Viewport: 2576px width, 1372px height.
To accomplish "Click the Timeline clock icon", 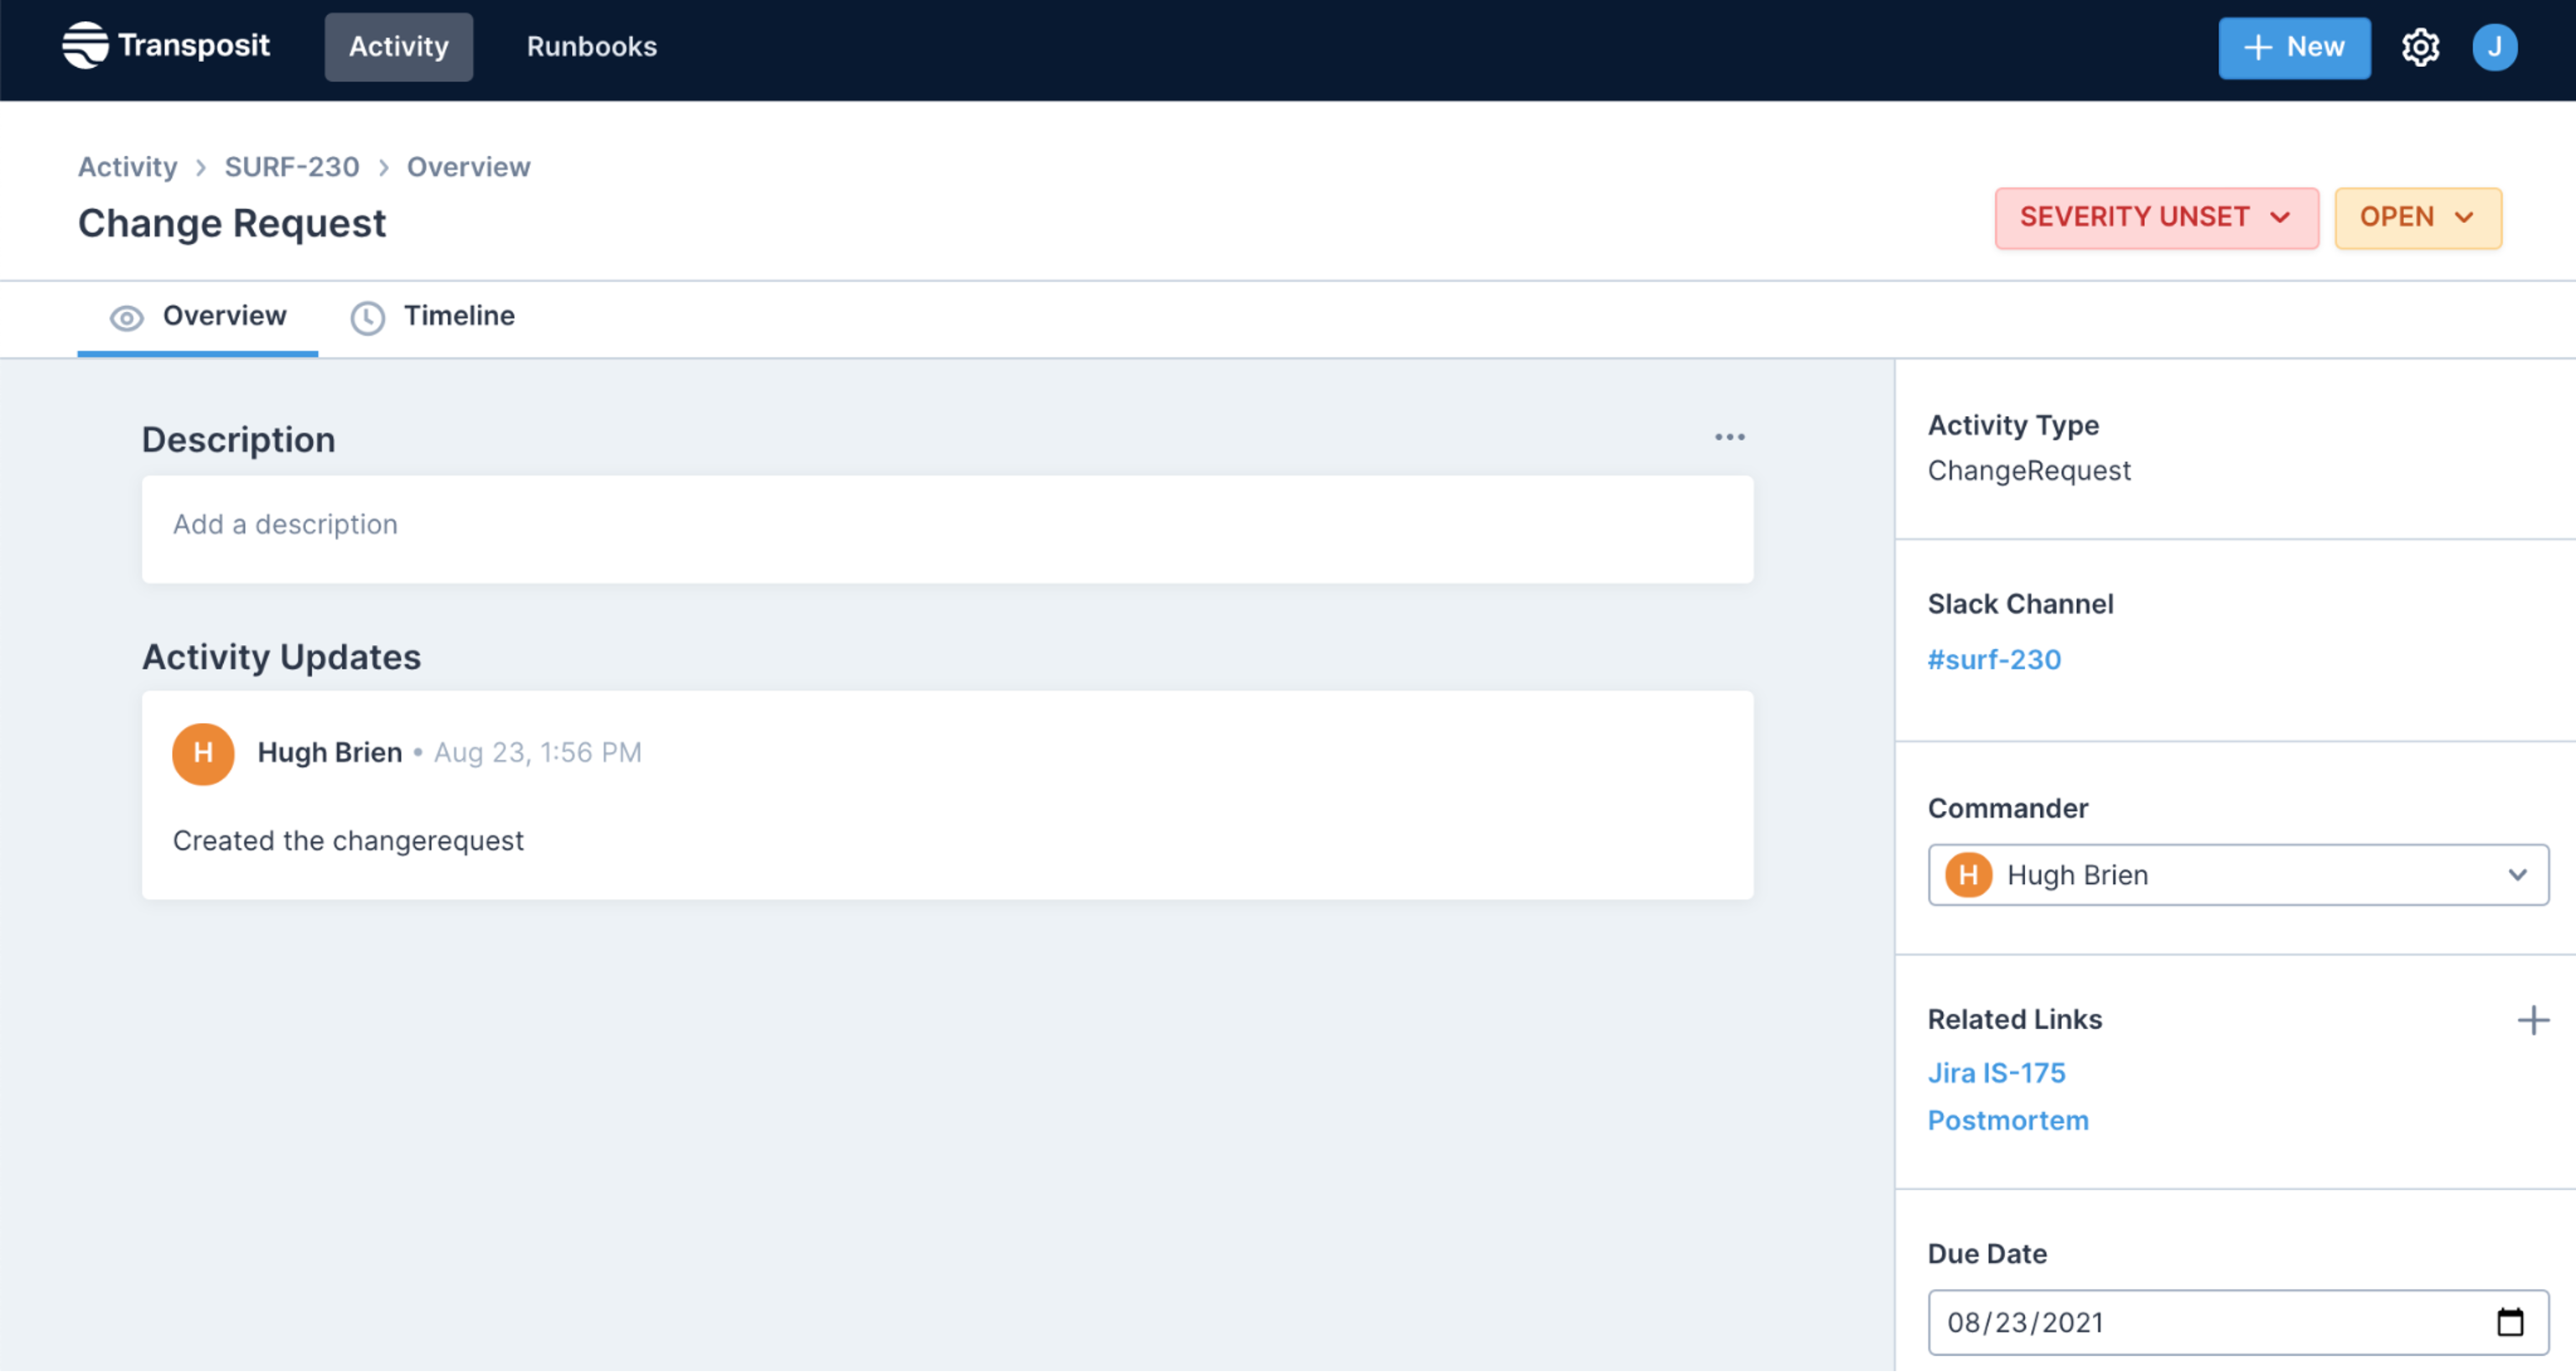I will pos(367,317).
